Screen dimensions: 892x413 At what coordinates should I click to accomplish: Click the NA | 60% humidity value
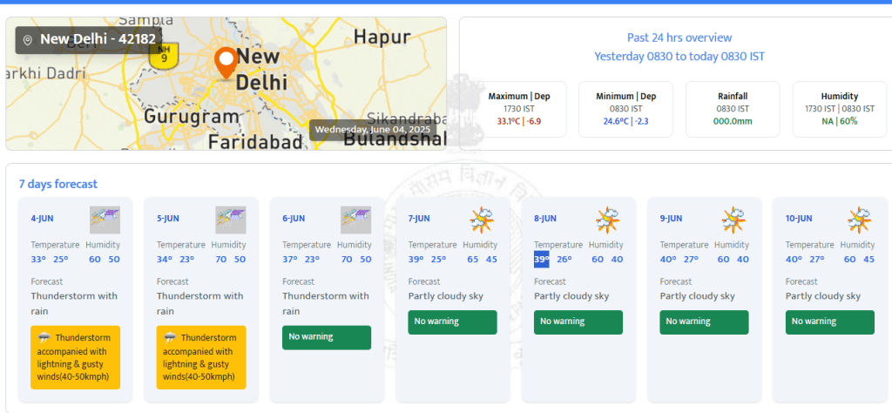[840, 121]
